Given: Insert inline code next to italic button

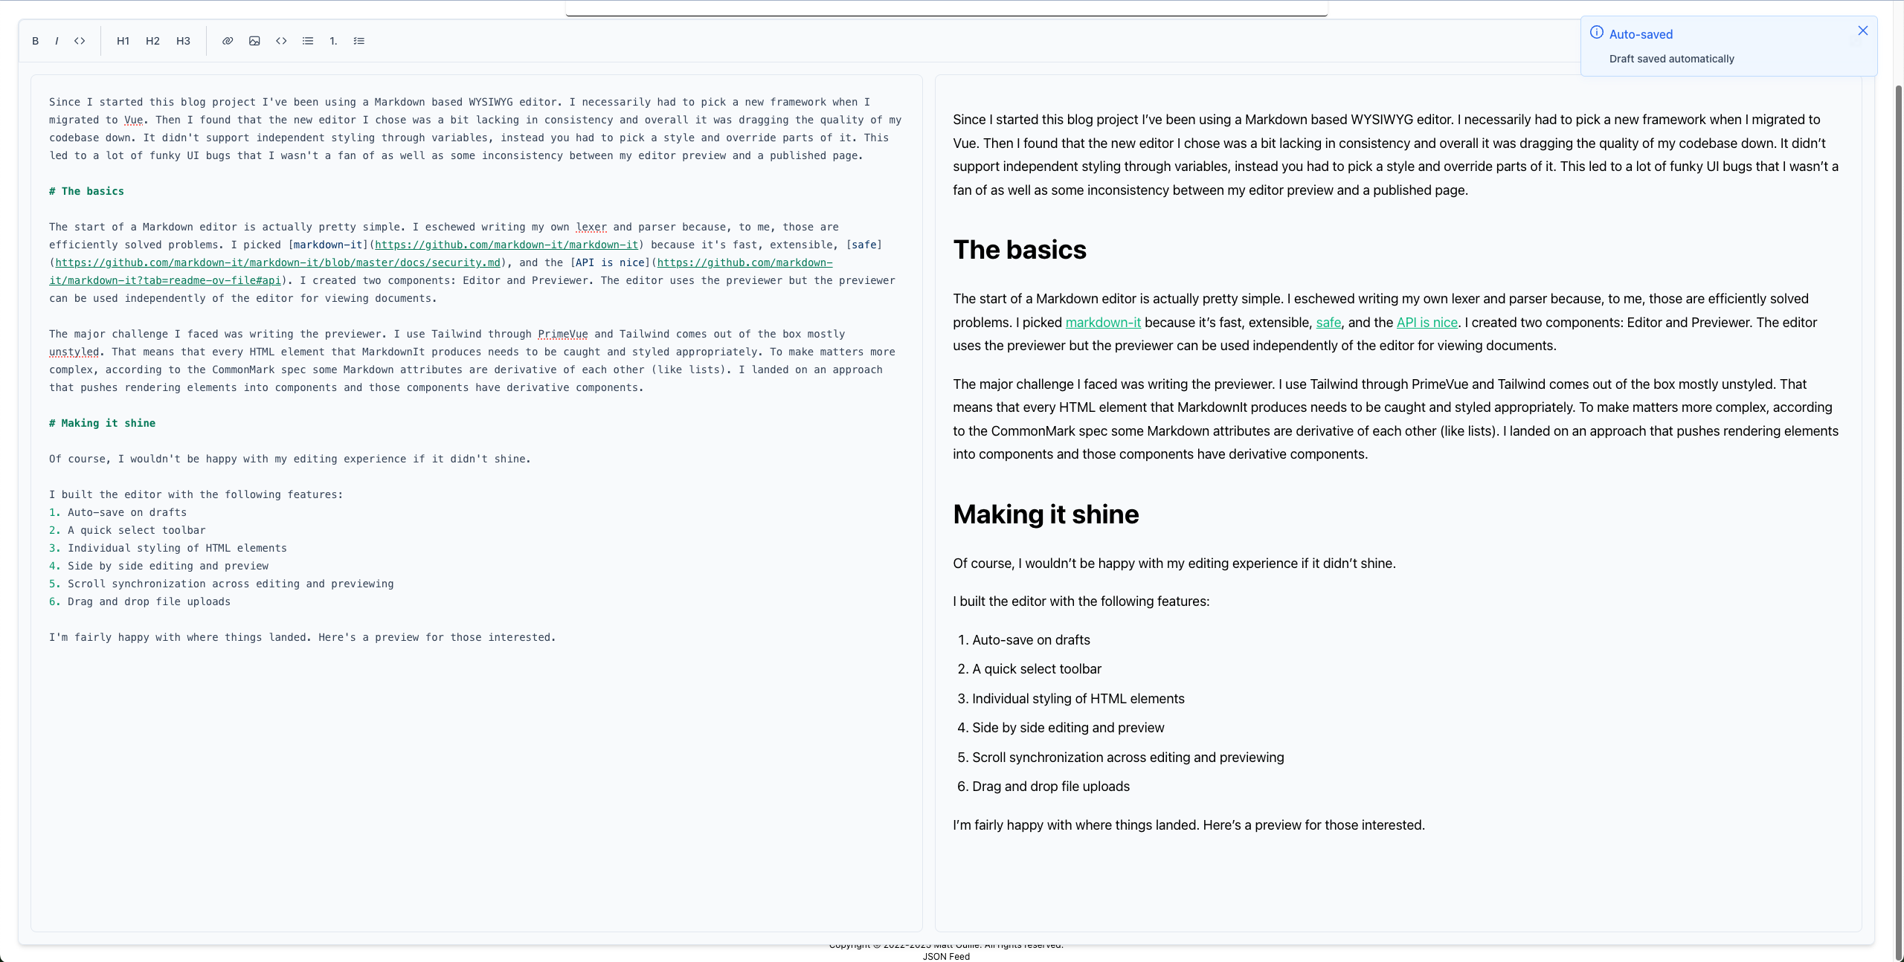Looking at the screenshot, I should 80,41.
